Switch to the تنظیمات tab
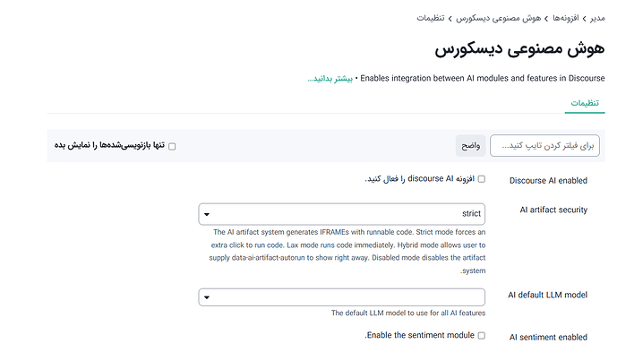Image resolution: width=617 pixels, height=352 pixels. pos(585,103)
